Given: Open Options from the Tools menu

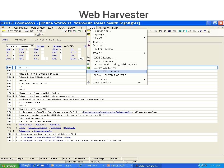Looking at the screenshot, I should (x=117, y=42).
